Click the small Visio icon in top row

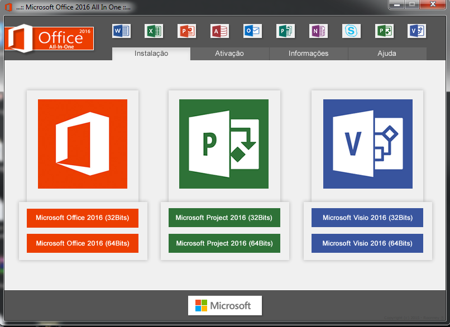417,31
